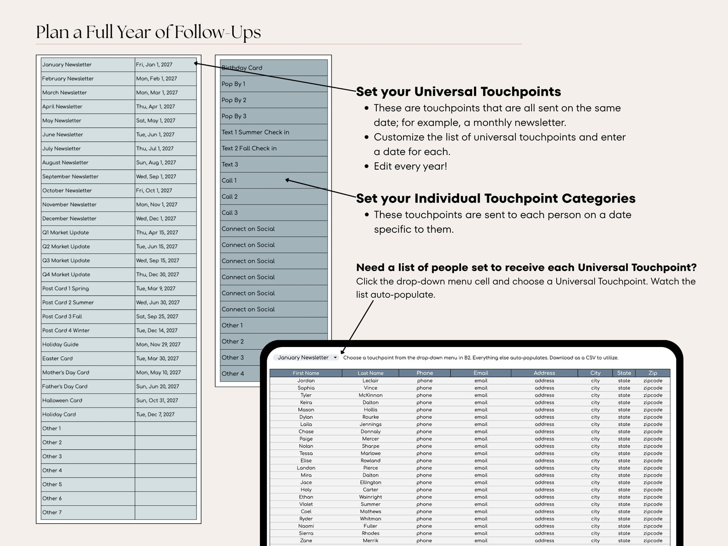Select the Q3 Market Update cell
This screenshot has width=728, height=546.
88,260
